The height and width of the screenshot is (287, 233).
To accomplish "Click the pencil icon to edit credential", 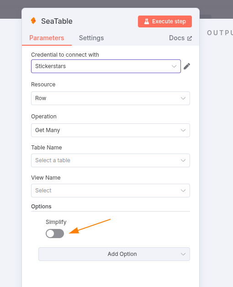I will tap(187, 66).
